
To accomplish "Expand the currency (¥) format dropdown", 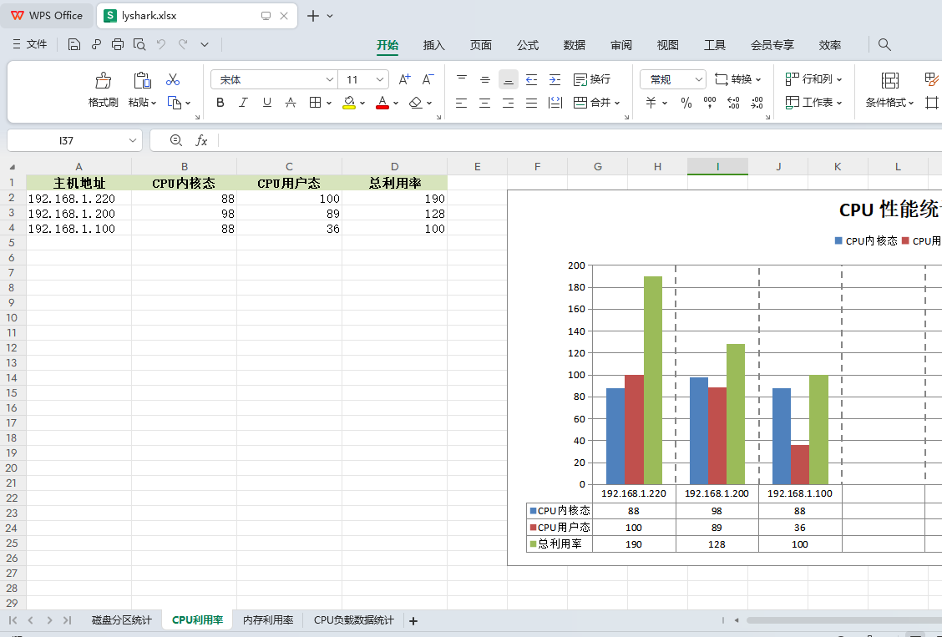I will click(x=665, y=104).
